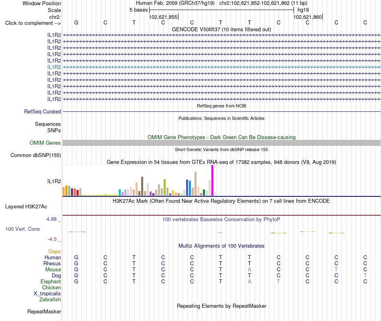The image size is (381, 321).
Task: Click the H3K27Ac Mark track title
Action: point(221,201)
